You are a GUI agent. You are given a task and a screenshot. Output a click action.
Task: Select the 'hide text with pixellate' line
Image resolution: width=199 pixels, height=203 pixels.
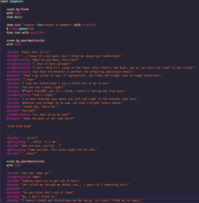tap(25, 33)
